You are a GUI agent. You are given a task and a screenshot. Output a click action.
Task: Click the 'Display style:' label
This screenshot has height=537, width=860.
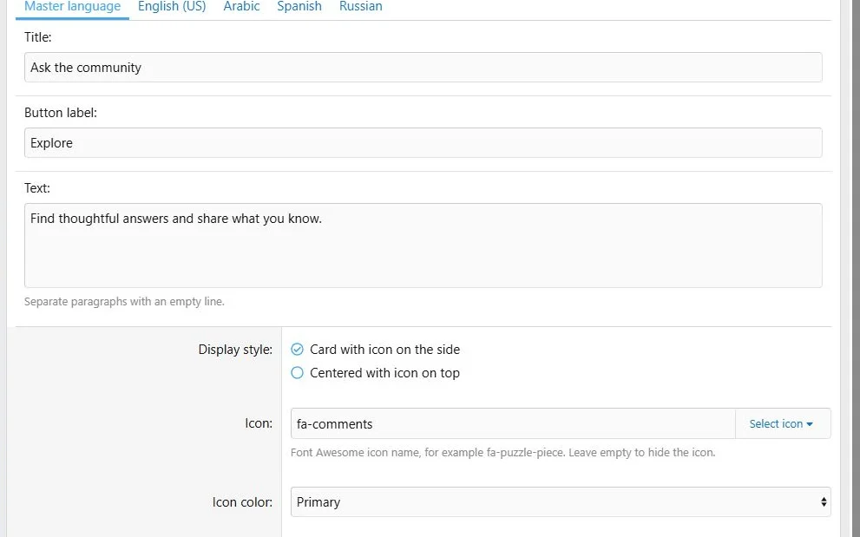pyautogui.click(x=235, y=350)
